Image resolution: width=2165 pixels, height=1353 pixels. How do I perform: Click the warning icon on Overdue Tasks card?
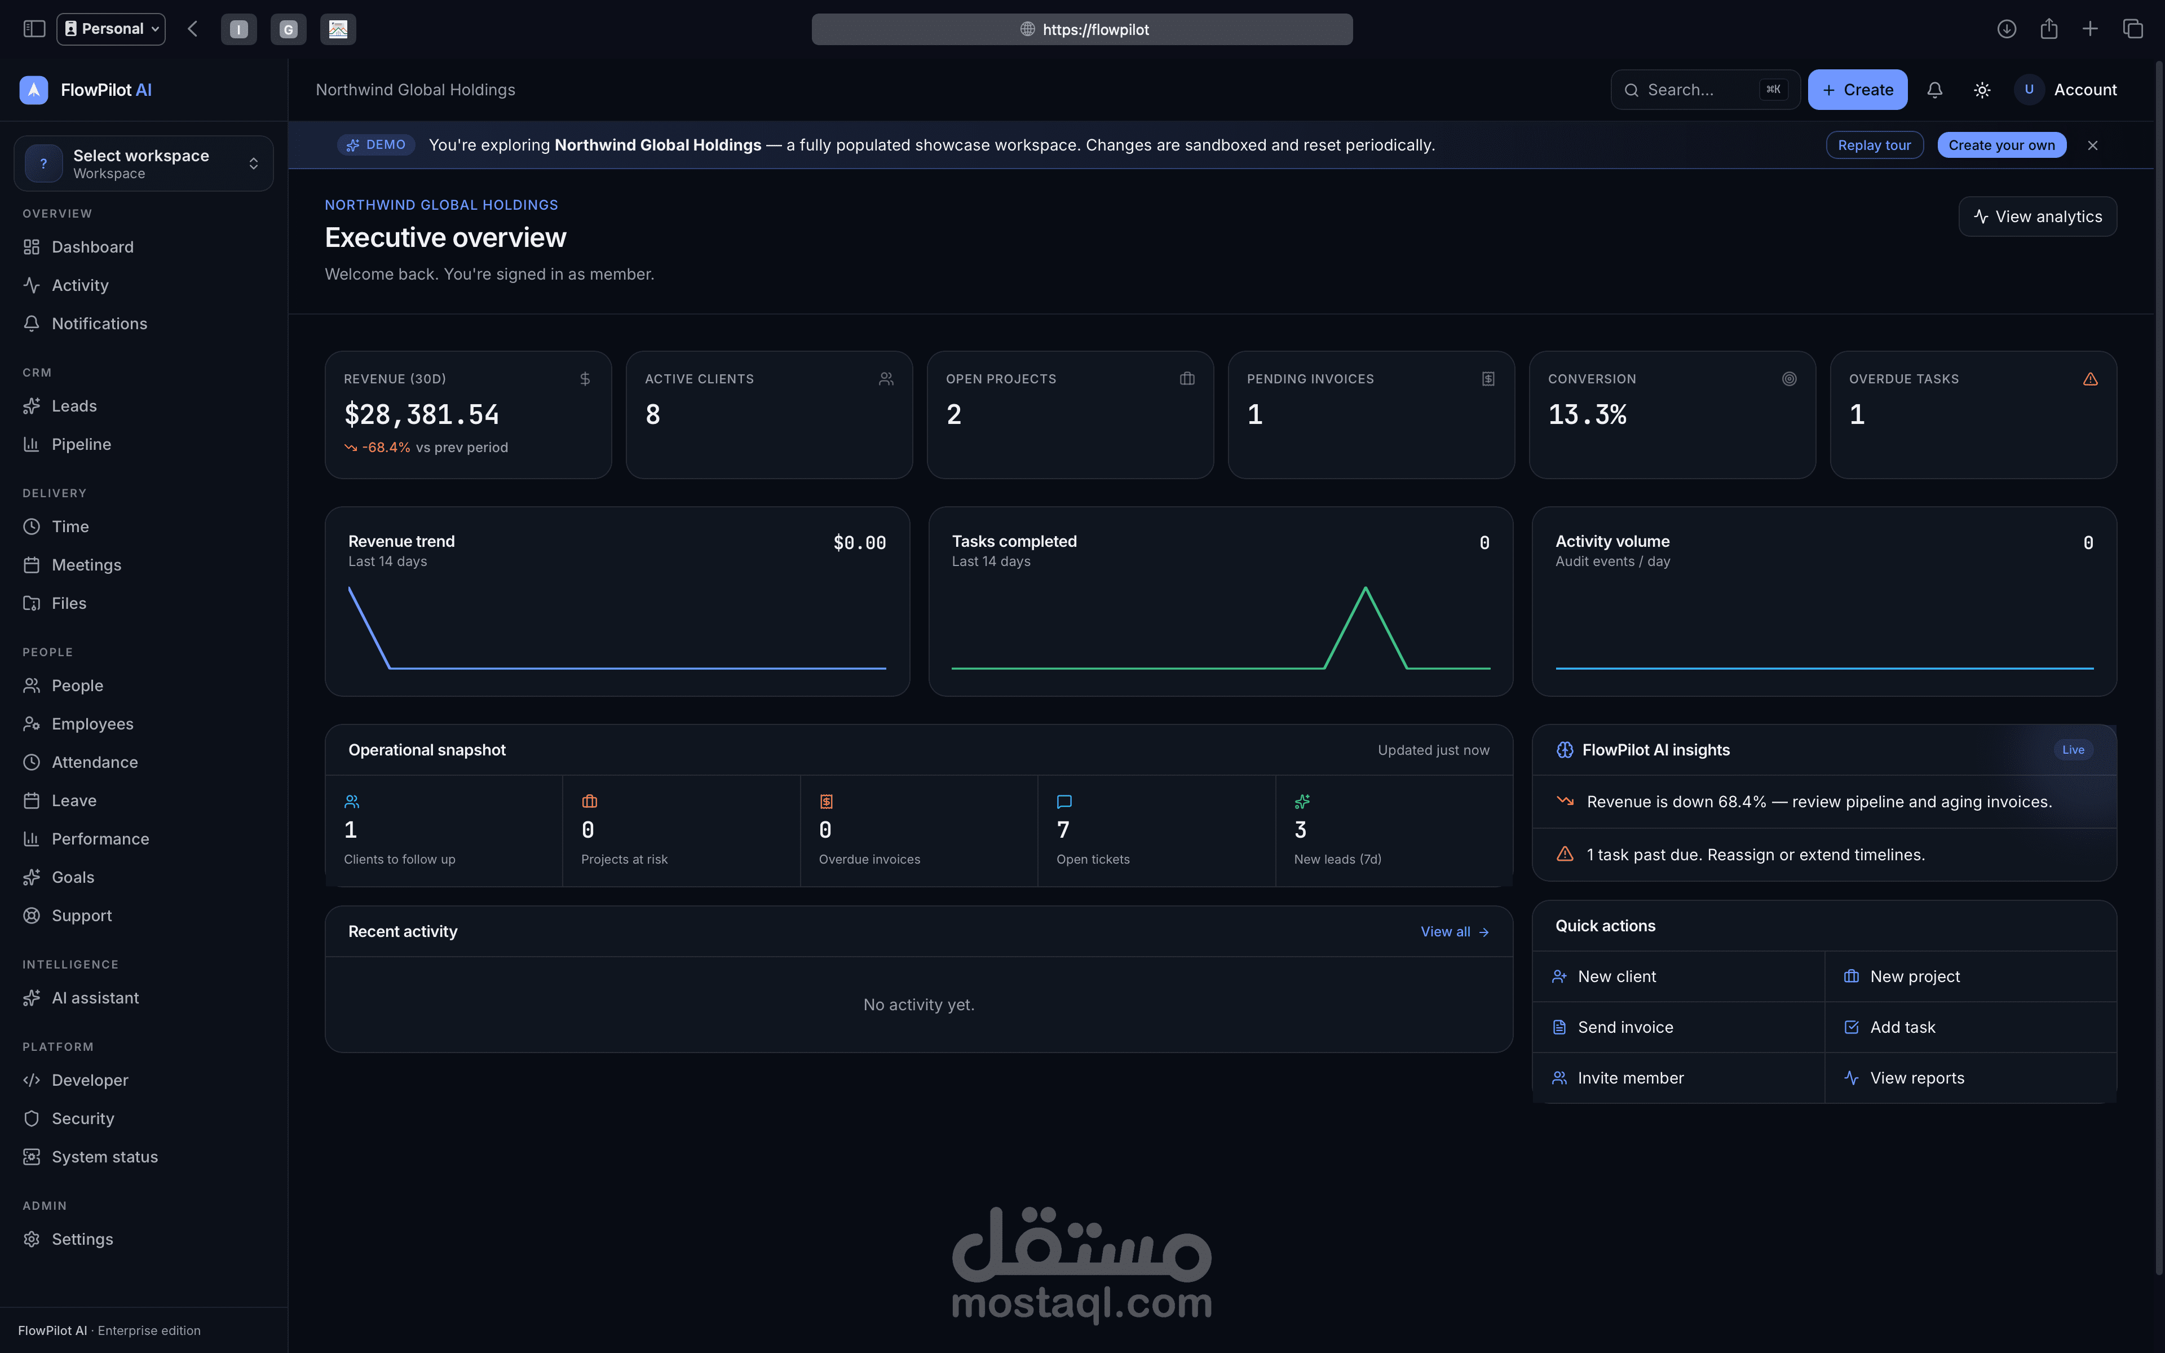click(2090, 379)
